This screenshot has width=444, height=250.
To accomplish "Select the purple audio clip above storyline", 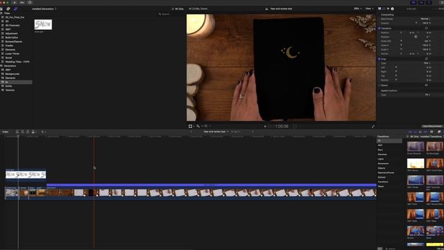I will (x=211, y=185).
